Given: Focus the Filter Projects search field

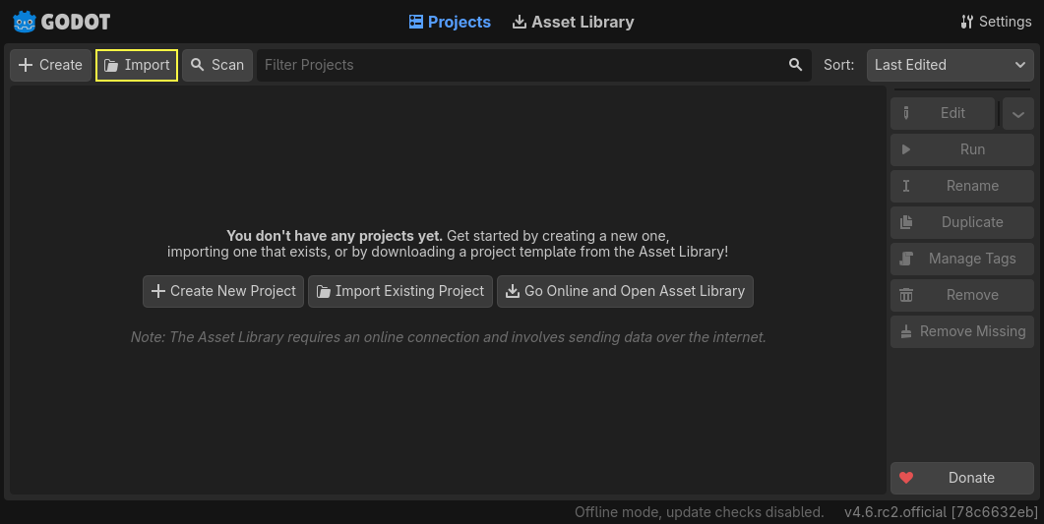Looking at the screenshot, I should pyautogui.click(x=522, y=65).
